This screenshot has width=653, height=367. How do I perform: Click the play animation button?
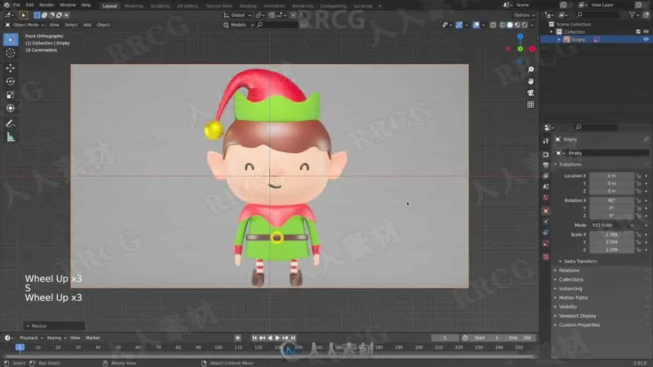point(277,338)
